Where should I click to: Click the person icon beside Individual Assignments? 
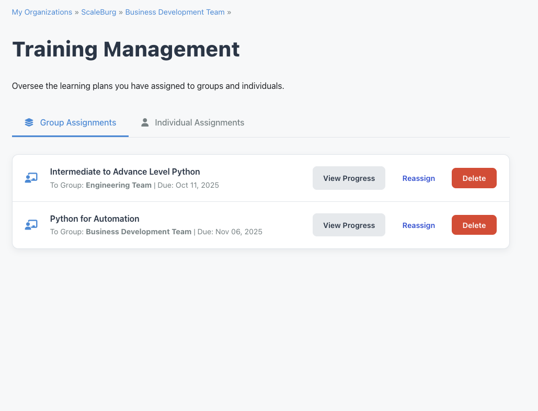coord(145,122)
